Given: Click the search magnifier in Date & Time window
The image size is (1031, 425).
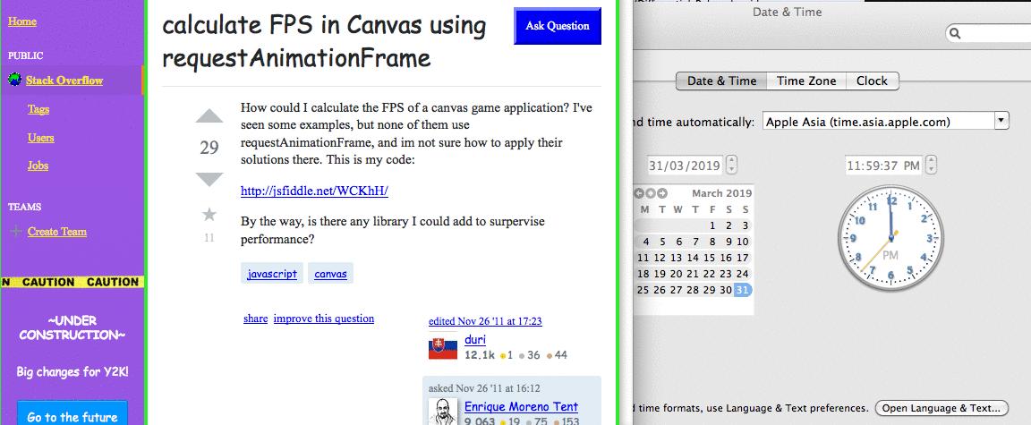Looking at the screenshot, I should click(x=955, y=33).
